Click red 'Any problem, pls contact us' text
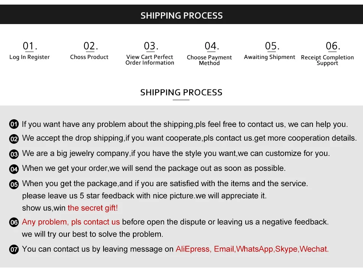Image resolution: width=363 pixels, height=279 pixels. tap(71, 222)
